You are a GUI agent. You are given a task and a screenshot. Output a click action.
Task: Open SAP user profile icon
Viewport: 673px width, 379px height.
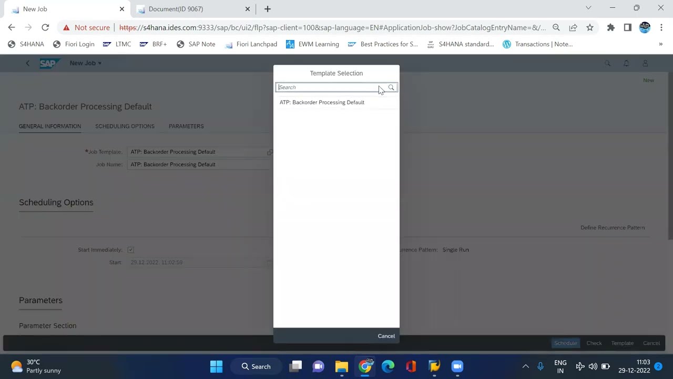(645, 63)
